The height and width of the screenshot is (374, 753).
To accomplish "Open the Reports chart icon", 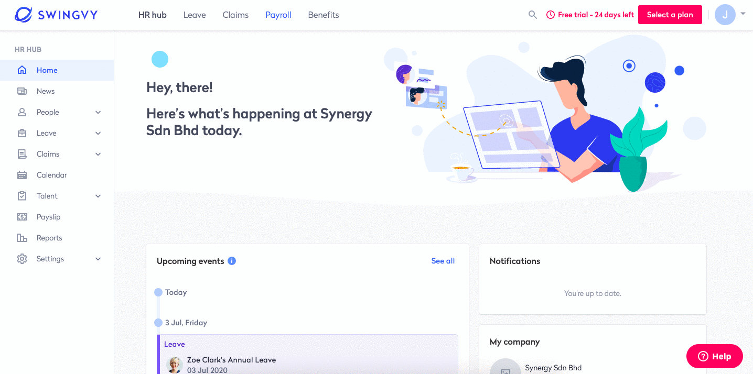I will [x=22, y=238].
